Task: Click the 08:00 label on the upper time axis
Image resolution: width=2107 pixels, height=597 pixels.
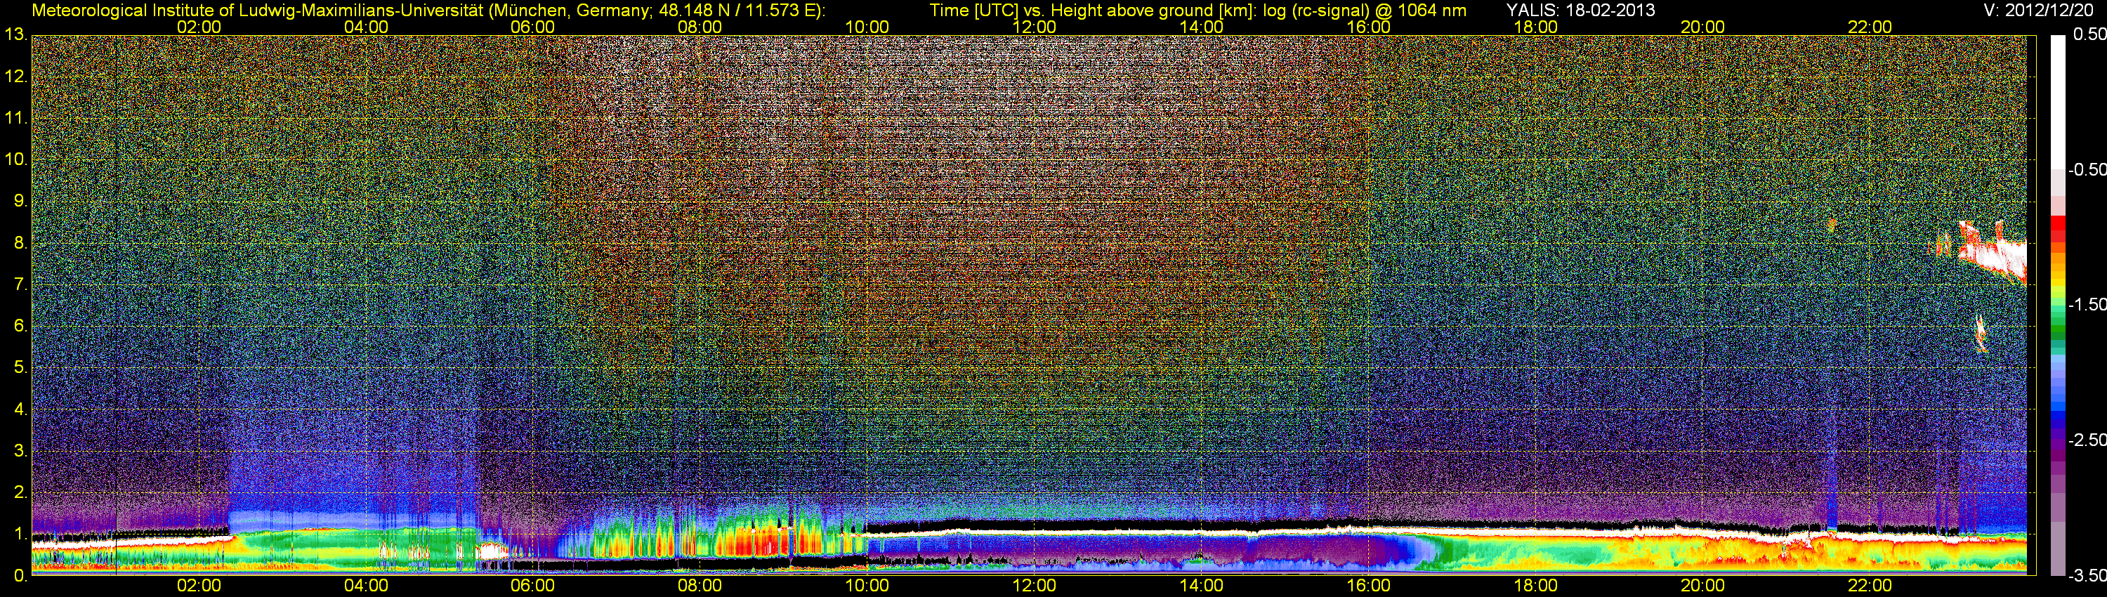Action: click(700, 27)
